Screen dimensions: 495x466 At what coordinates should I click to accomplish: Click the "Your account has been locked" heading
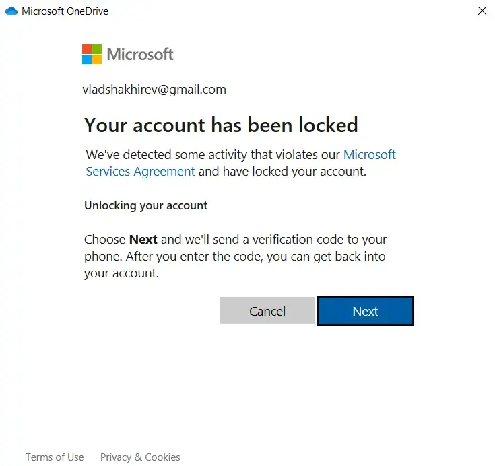[221, 125]
